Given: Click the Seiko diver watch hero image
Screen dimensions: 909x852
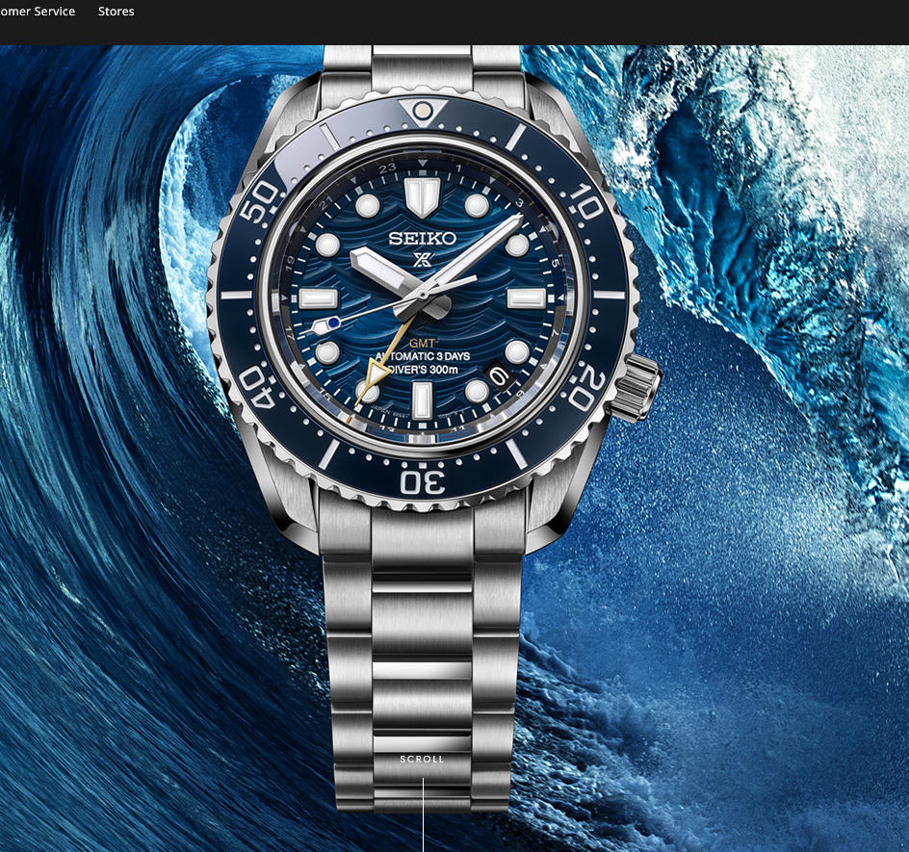Looking at the screenshot, I should (x=433, y=429).
